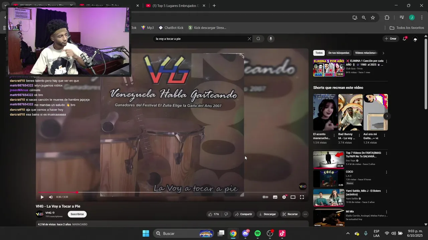This screenshot has width=428, height=240.
Task: Select the Todos filter chip
Action: coord(319,53)
